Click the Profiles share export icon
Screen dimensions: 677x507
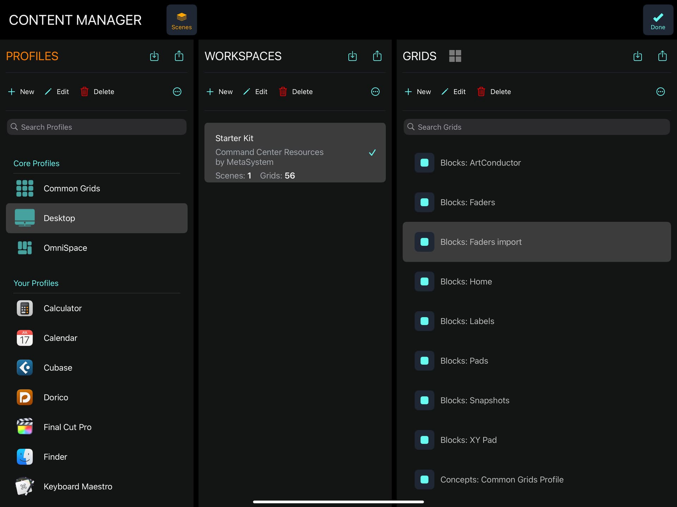point(179,56)
